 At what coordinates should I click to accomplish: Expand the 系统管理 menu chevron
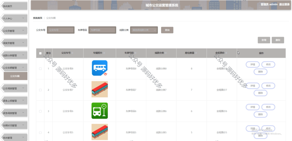coord(23,137)
